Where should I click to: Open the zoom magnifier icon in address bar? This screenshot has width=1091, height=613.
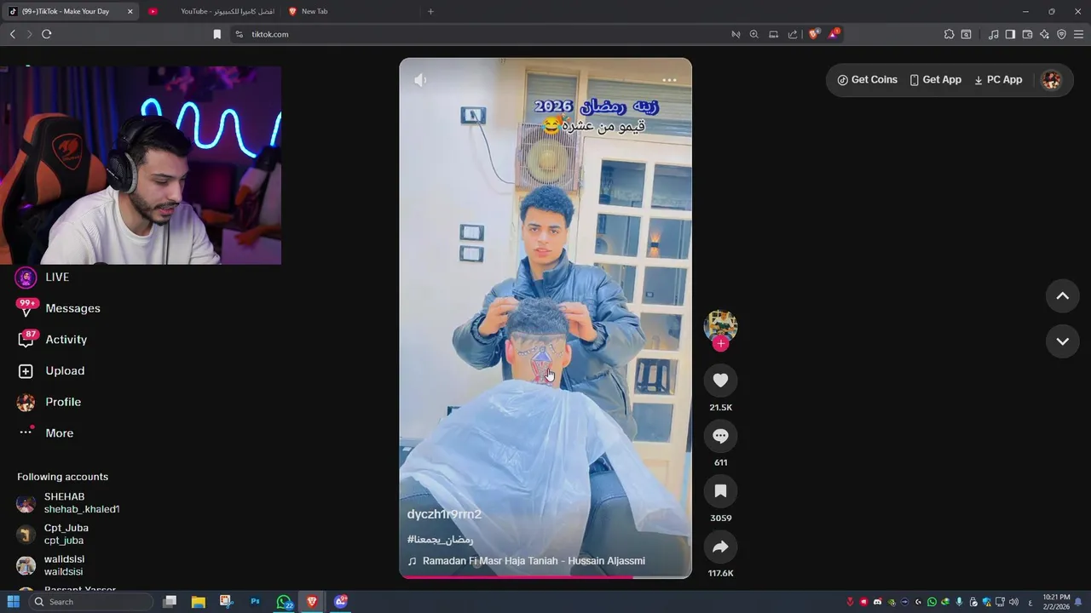point(753,34)
